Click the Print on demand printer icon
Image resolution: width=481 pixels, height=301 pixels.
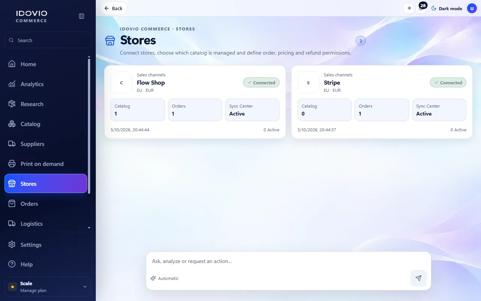pos(12,164)
